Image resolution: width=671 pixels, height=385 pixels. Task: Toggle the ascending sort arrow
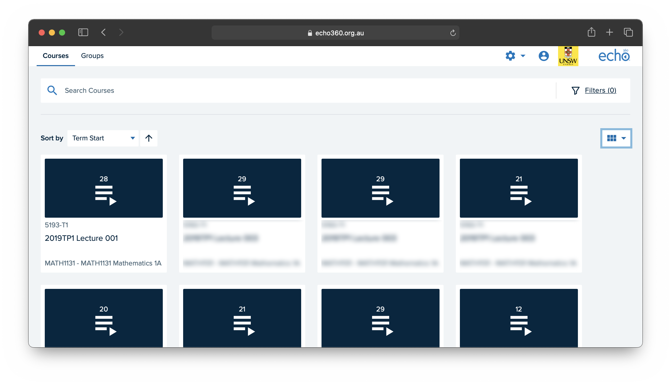click(x=149, y=138)
